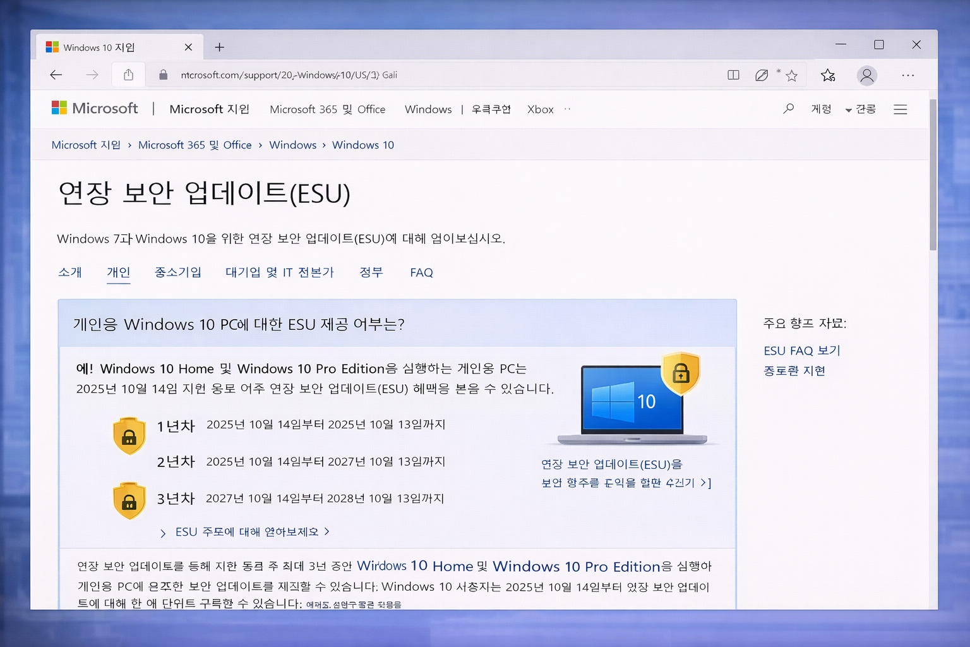
Task: Click the Microsoft 지원 header link
Action: click(x=210, y=109)
